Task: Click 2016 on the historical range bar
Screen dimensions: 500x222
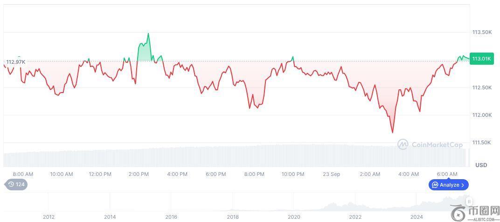Action: point(171,216)
